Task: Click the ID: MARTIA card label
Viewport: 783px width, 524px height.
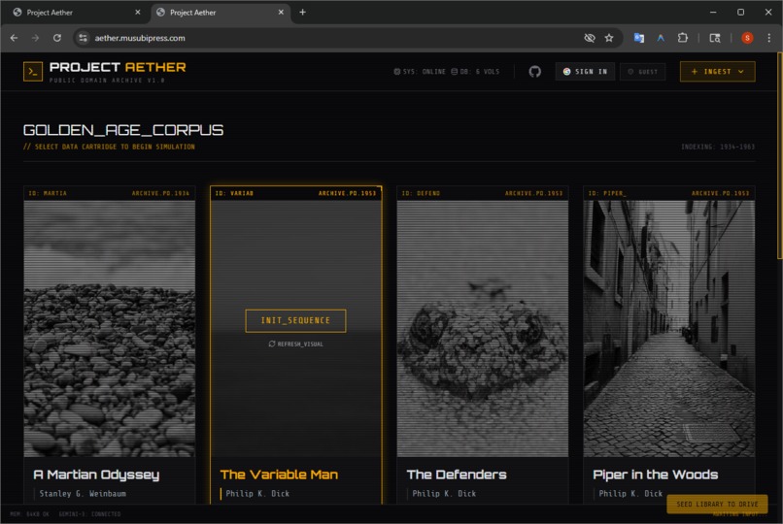Action: (x=48, y=193)
